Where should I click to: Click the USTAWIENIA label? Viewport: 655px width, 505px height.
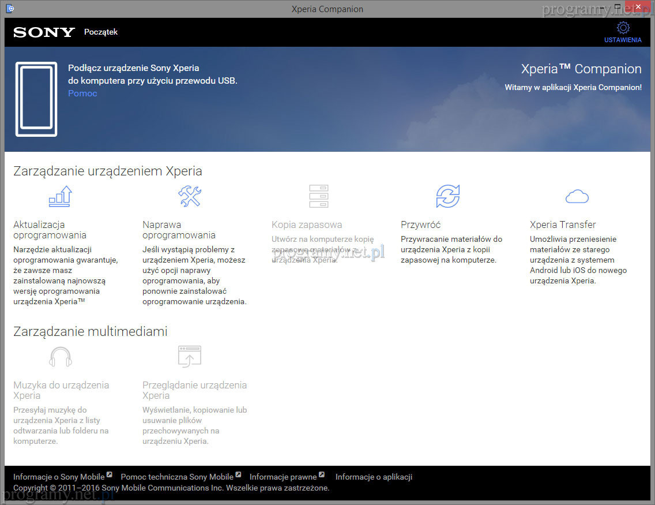623,40
